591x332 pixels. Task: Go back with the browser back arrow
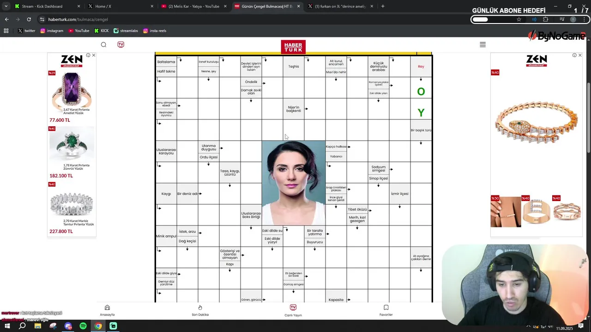pyautogui.click(x=6, y=19)
